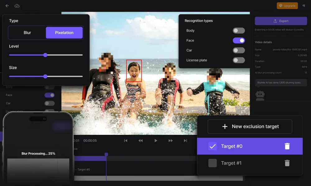The height and width of the screenshot is (186, 311).
Task: Uncheck the Target #0 checkbox
Action: point(212,146)
